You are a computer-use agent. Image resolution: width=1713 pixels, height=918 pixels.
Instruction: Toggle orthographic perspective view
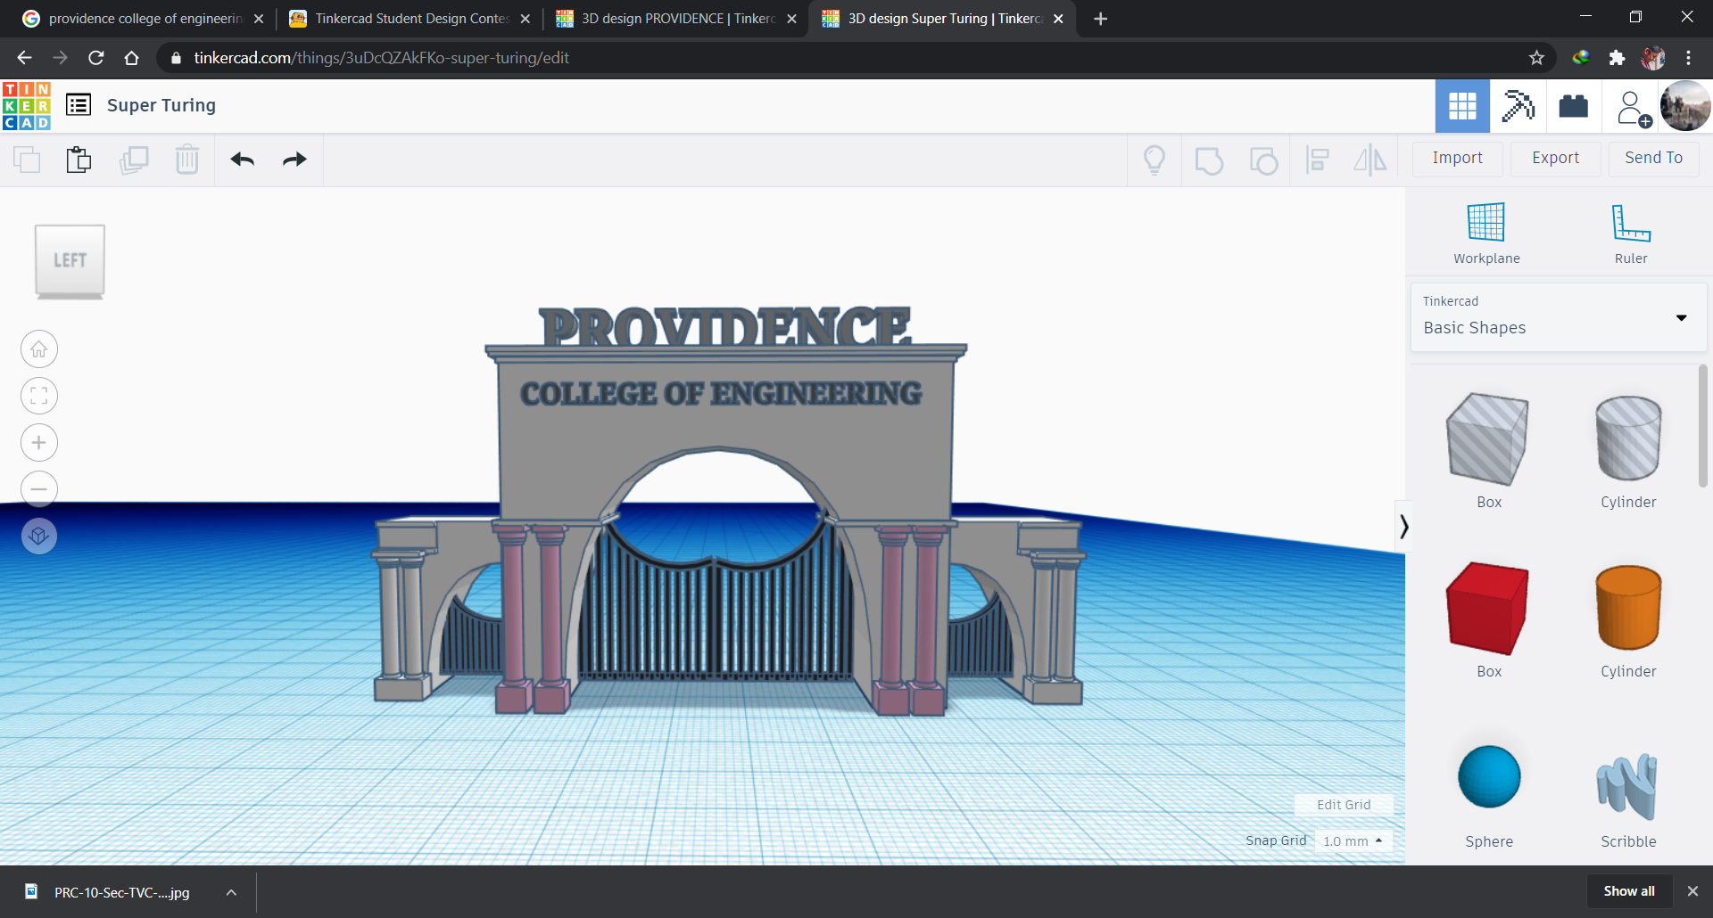[39, 536]
